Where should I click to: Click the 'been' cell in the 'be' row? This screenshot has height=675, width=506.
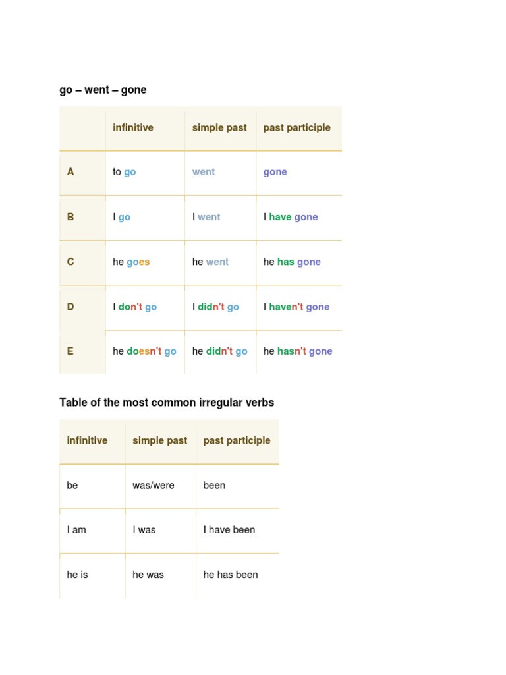point(214,485)
